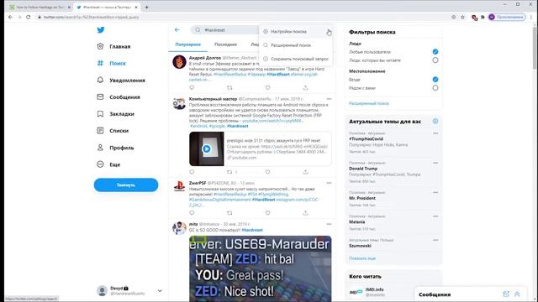Select Рядом с вами radio
The height and width of the screenshot is (302, 538).
pyautogui.click(x=435, y=88)
